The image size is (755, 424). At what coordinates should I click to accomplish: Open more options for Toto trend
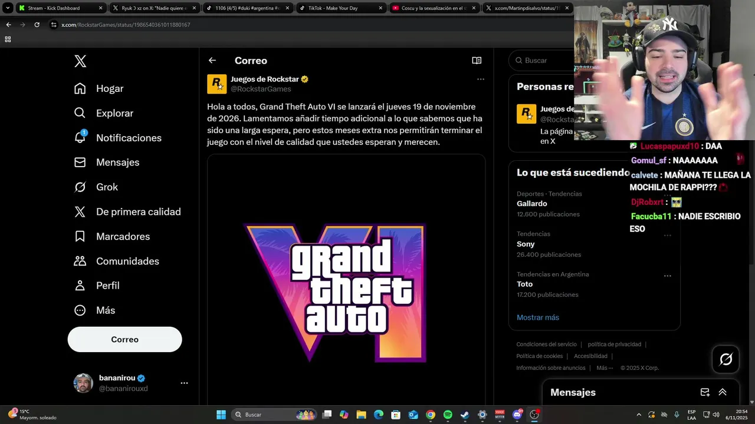pos(668,276)
